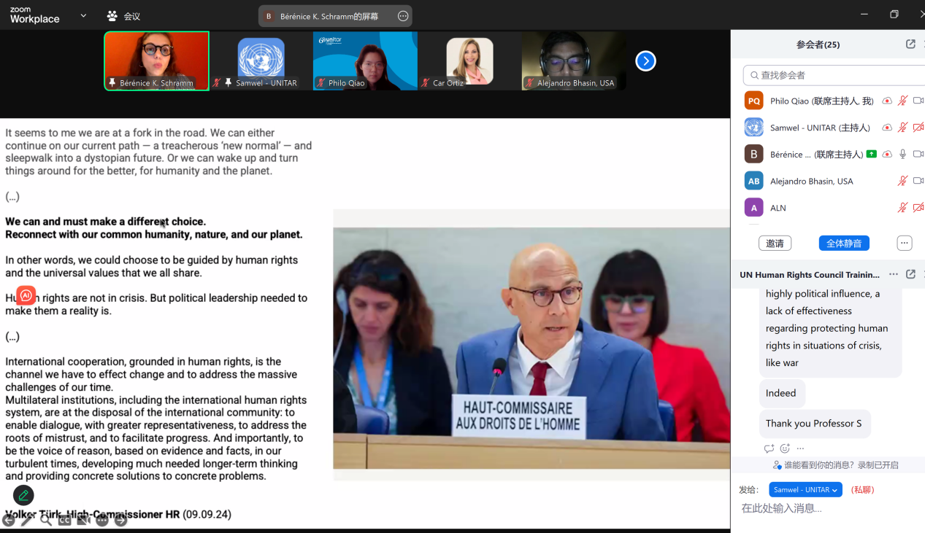Click the green annotation pencil button
Screen dimensions: 925x533
pyautogui.click(x=23, y=495)
